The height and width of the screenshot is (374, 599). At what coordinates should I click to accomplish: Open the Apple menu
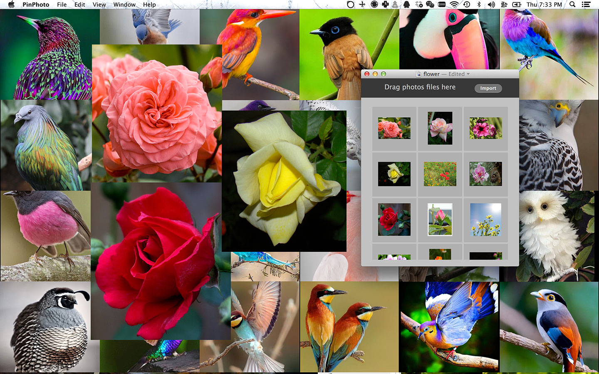click(x=11, y=5)
